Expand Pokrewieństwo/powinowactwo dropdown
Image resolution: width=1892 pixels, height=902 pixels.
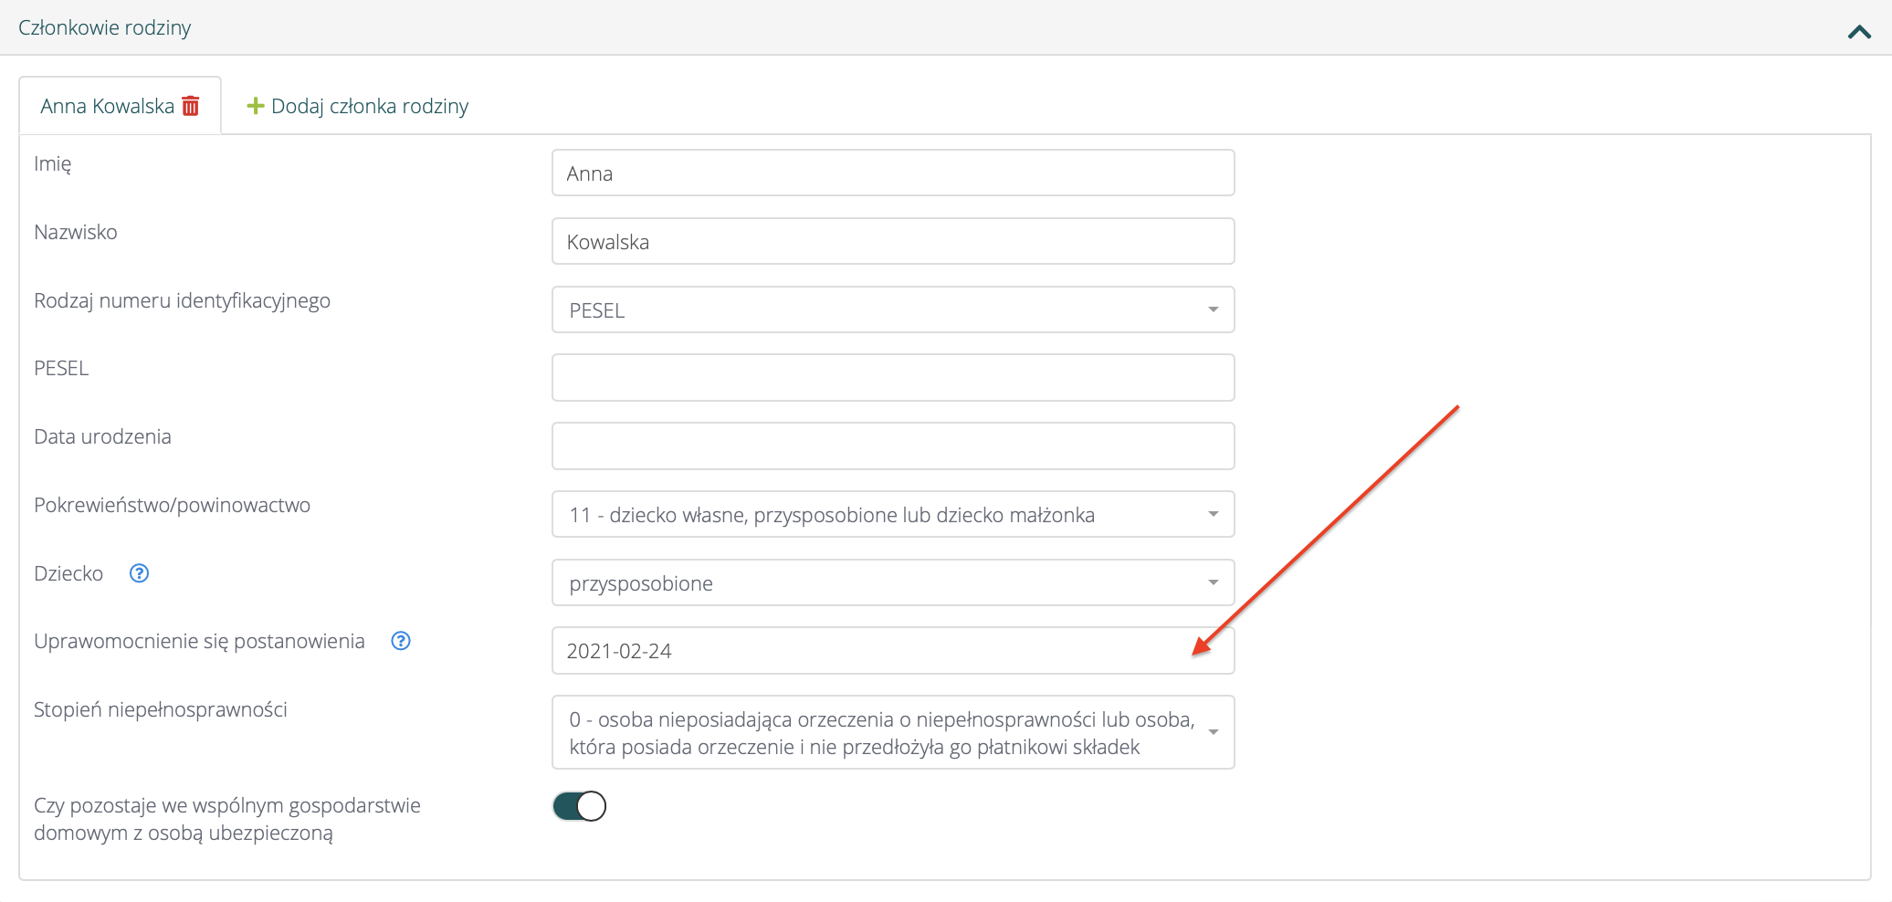tap(892, 515)
